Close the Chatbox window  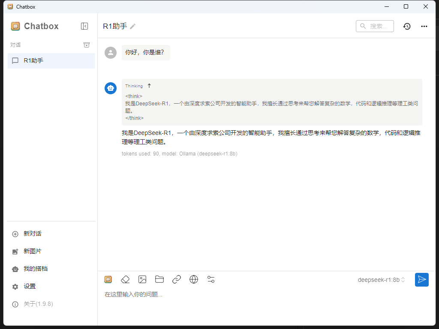[x=426, y=6]
